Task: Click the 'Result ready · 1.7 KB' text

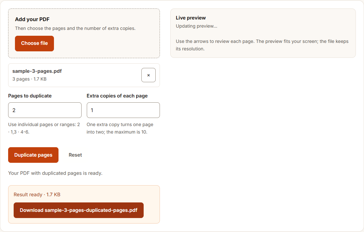Action: (x=37, y=195)
